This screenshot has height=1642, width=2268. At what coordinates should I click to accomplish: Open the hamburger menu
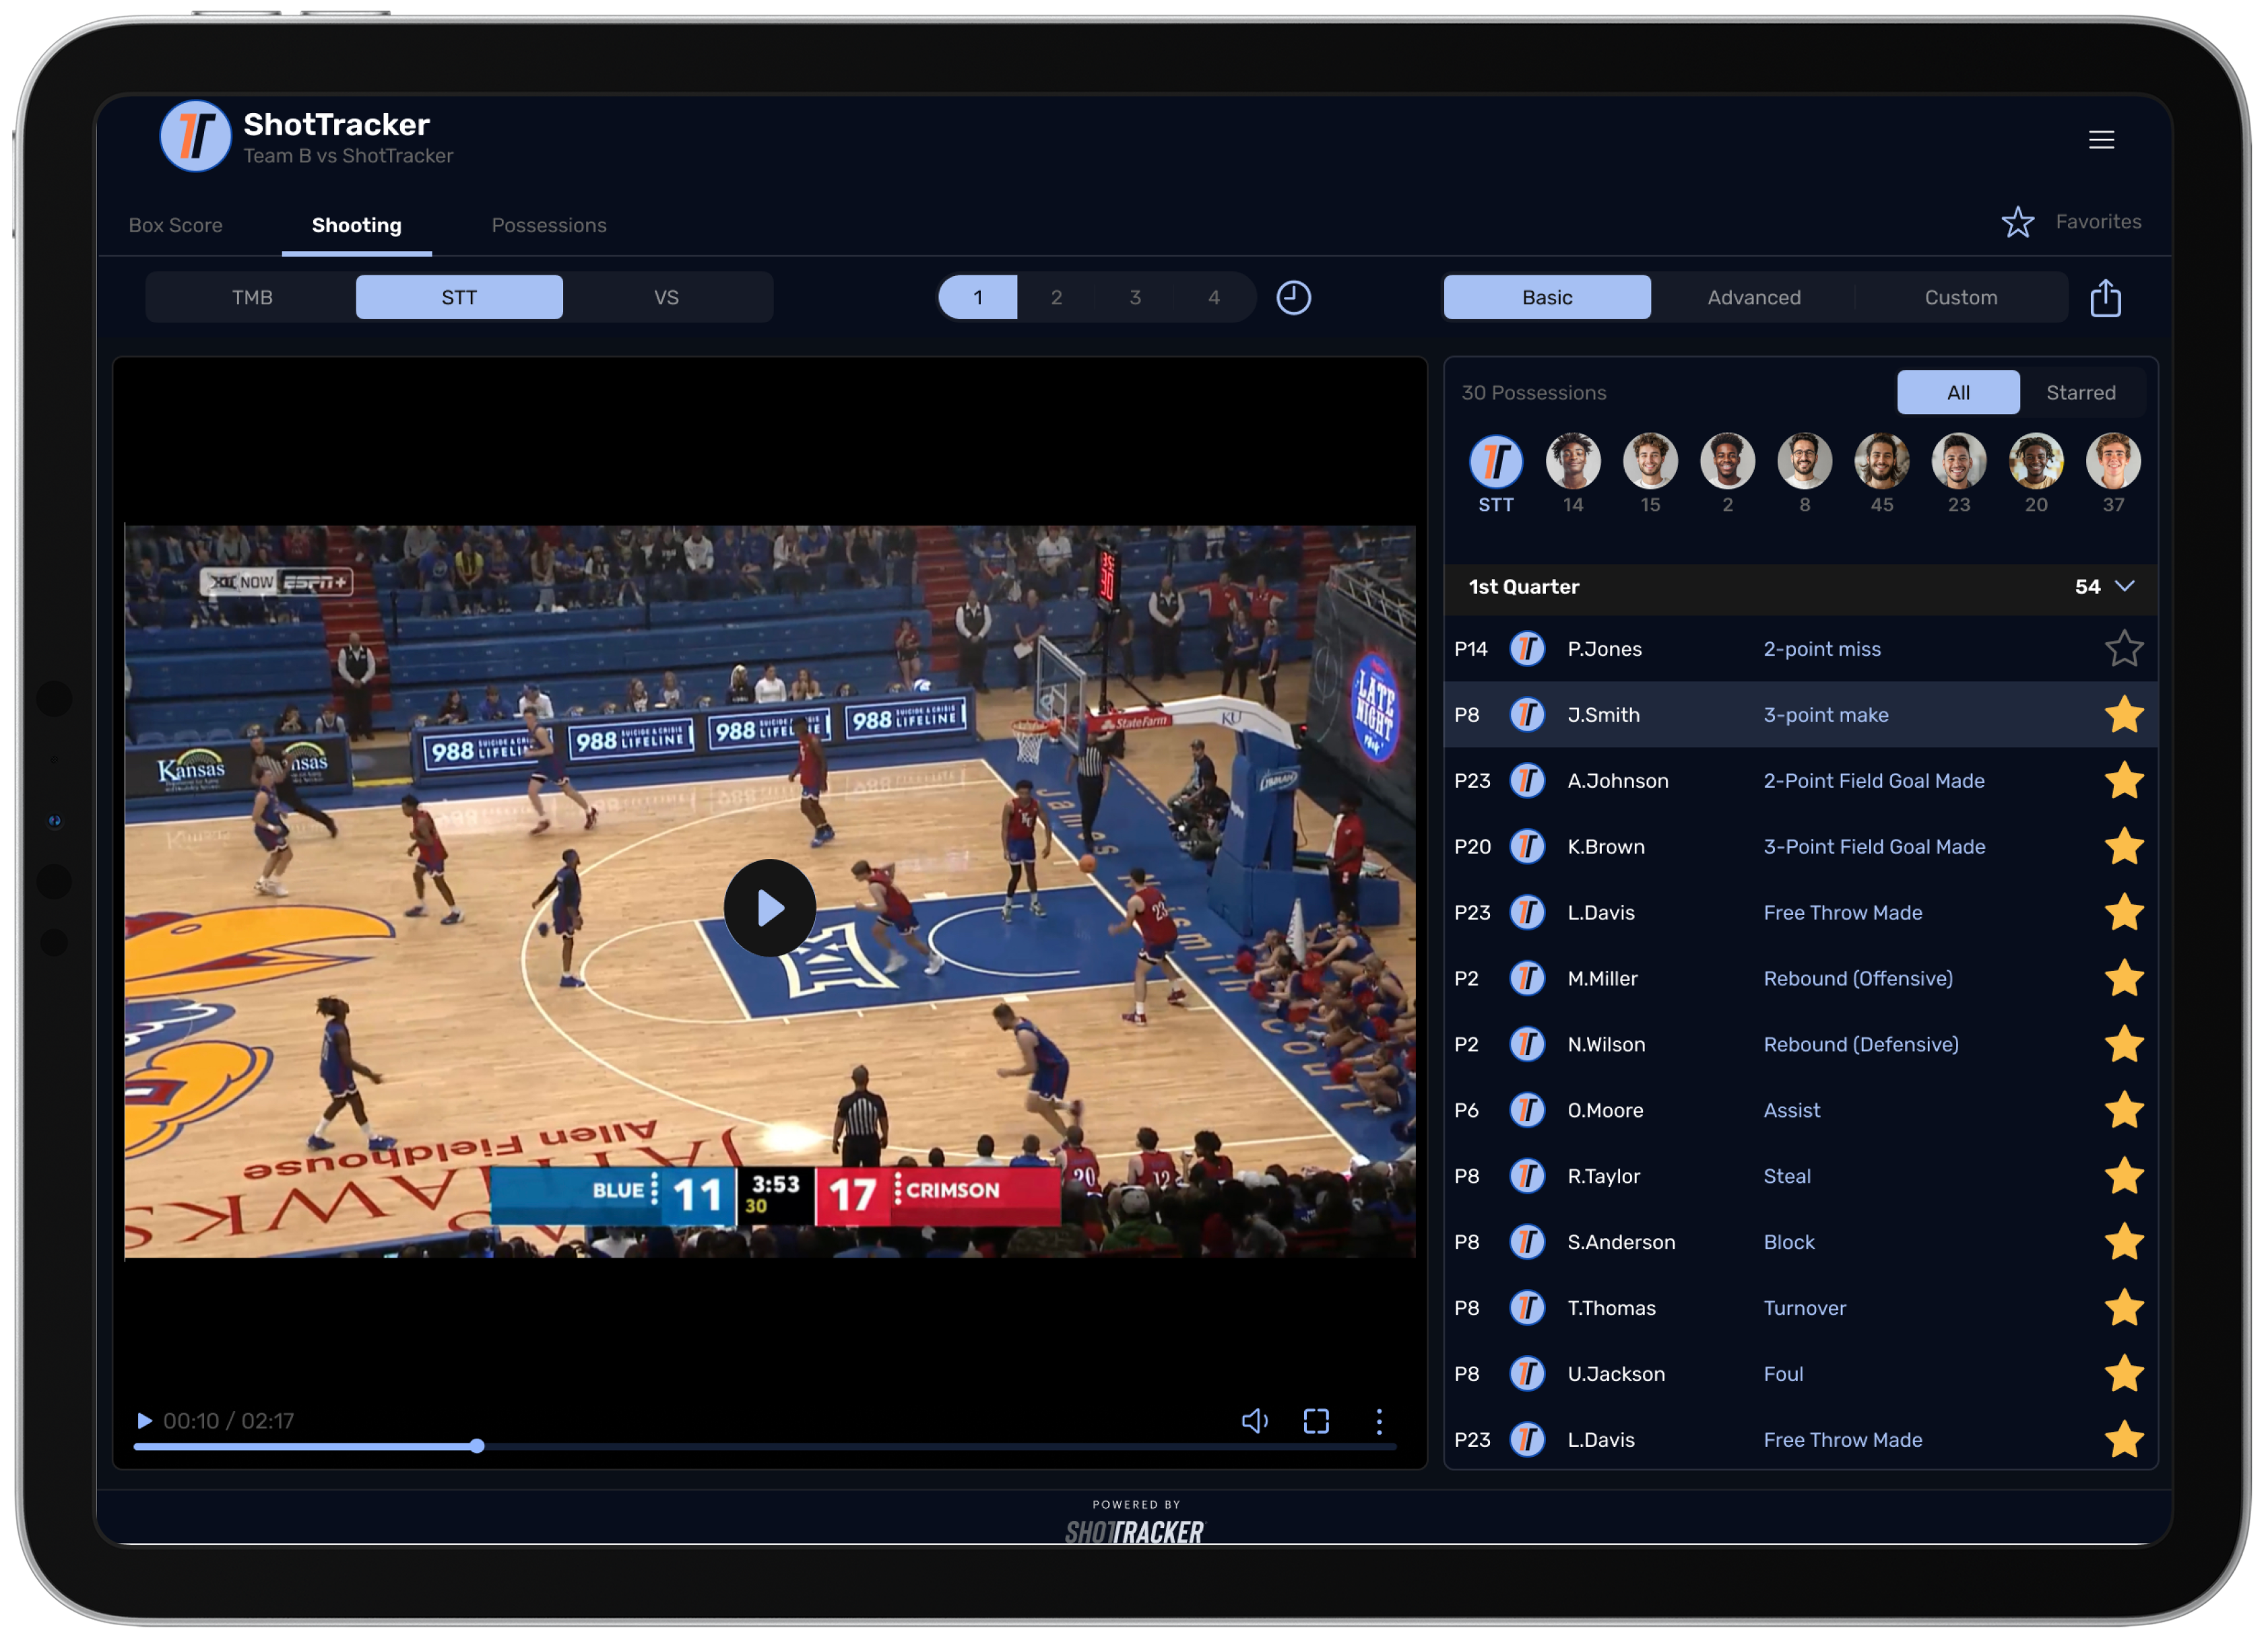[2101, 139]
